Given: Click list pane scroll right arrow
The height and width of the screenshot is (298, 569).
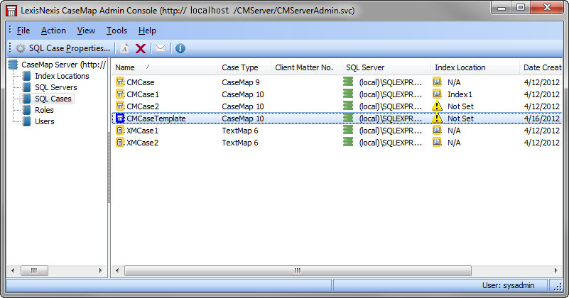Looking at the screenshot, I should tap(556, 270).
